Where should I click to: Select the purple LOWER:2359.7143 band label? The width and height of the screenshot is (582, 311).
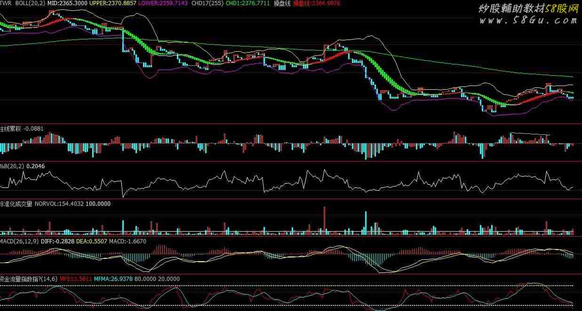[x=163, y=3]
